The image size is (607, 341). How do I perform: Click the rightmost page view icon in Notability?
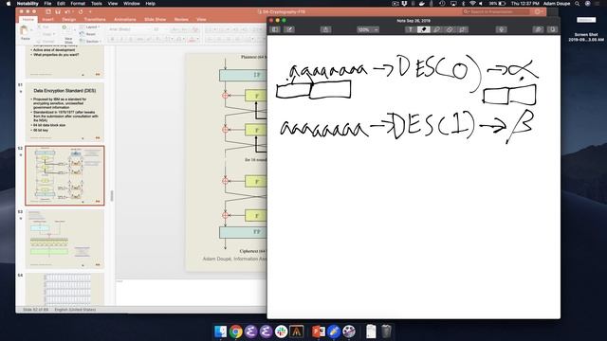(552, 29)
